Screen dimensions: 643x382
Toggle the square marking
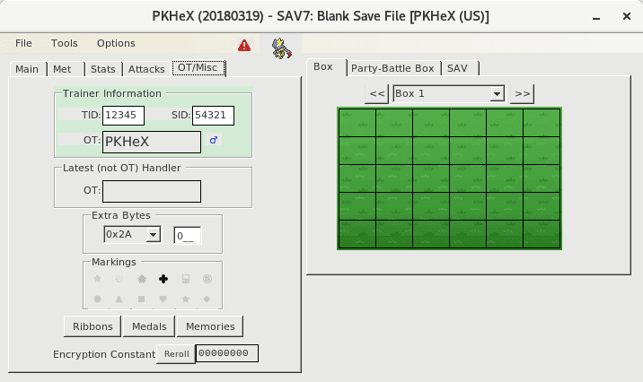tap(142, 299)
